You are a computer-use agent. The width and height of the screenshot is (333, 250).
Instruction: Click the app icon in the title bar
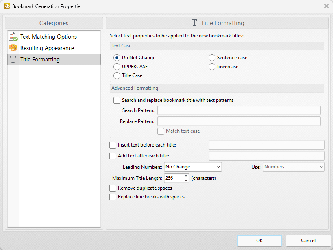point(7,6)
